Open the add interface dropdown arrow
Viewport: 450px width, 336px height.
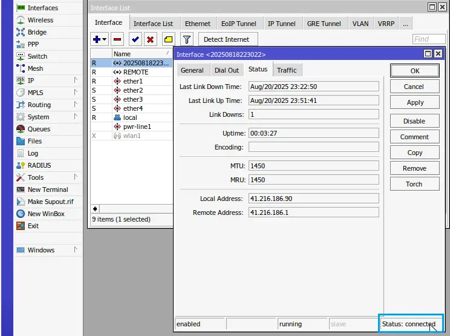[x=105, y=39]
